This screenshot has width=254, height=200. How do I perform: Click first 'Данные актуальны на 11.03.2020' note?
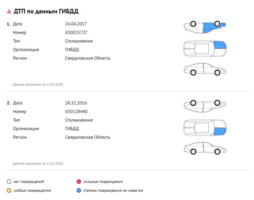[x=38, y=85]
